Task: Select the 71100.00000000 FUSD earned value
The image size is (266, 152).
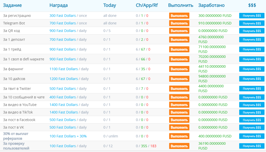Action: tap(212, 49)
